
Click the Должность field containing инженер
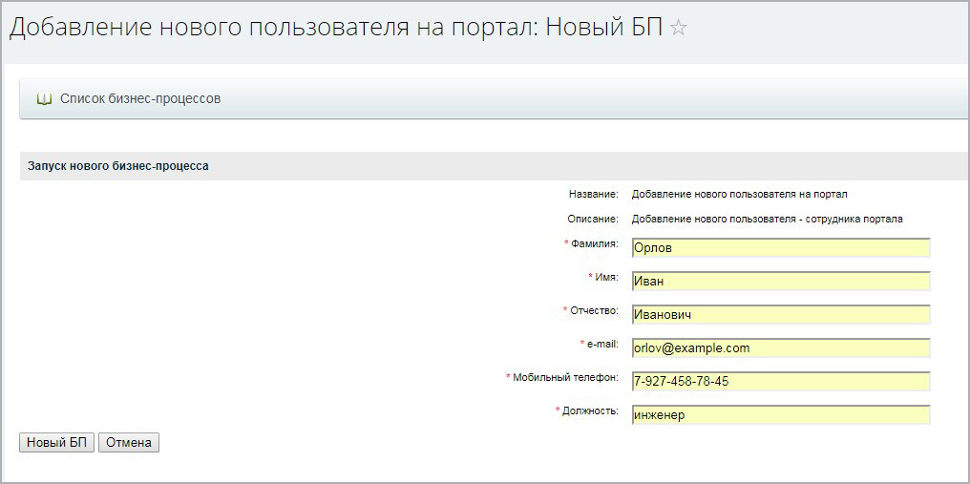click(780, 415)
